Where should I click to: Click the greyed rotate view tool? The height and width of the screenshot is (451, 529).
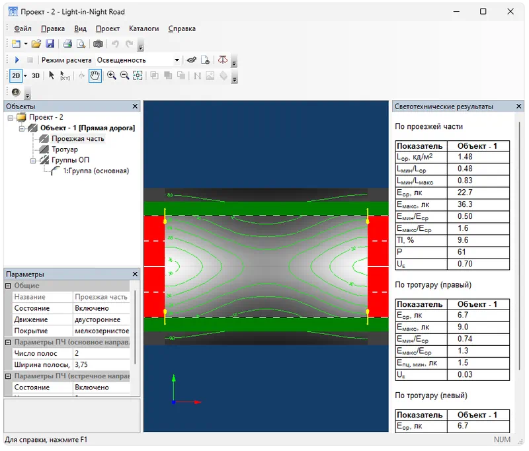tap(81, 75)
